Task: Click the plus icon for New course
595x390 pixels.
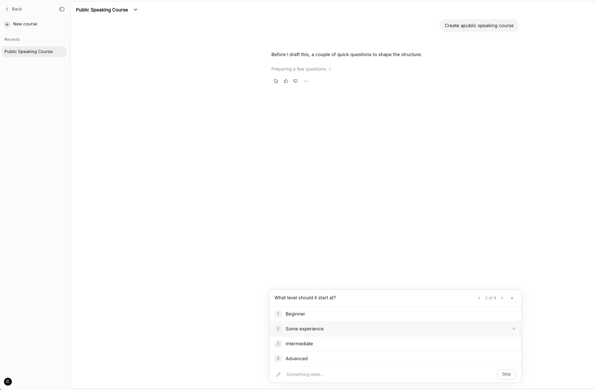Action: click(x=7, y=24)
